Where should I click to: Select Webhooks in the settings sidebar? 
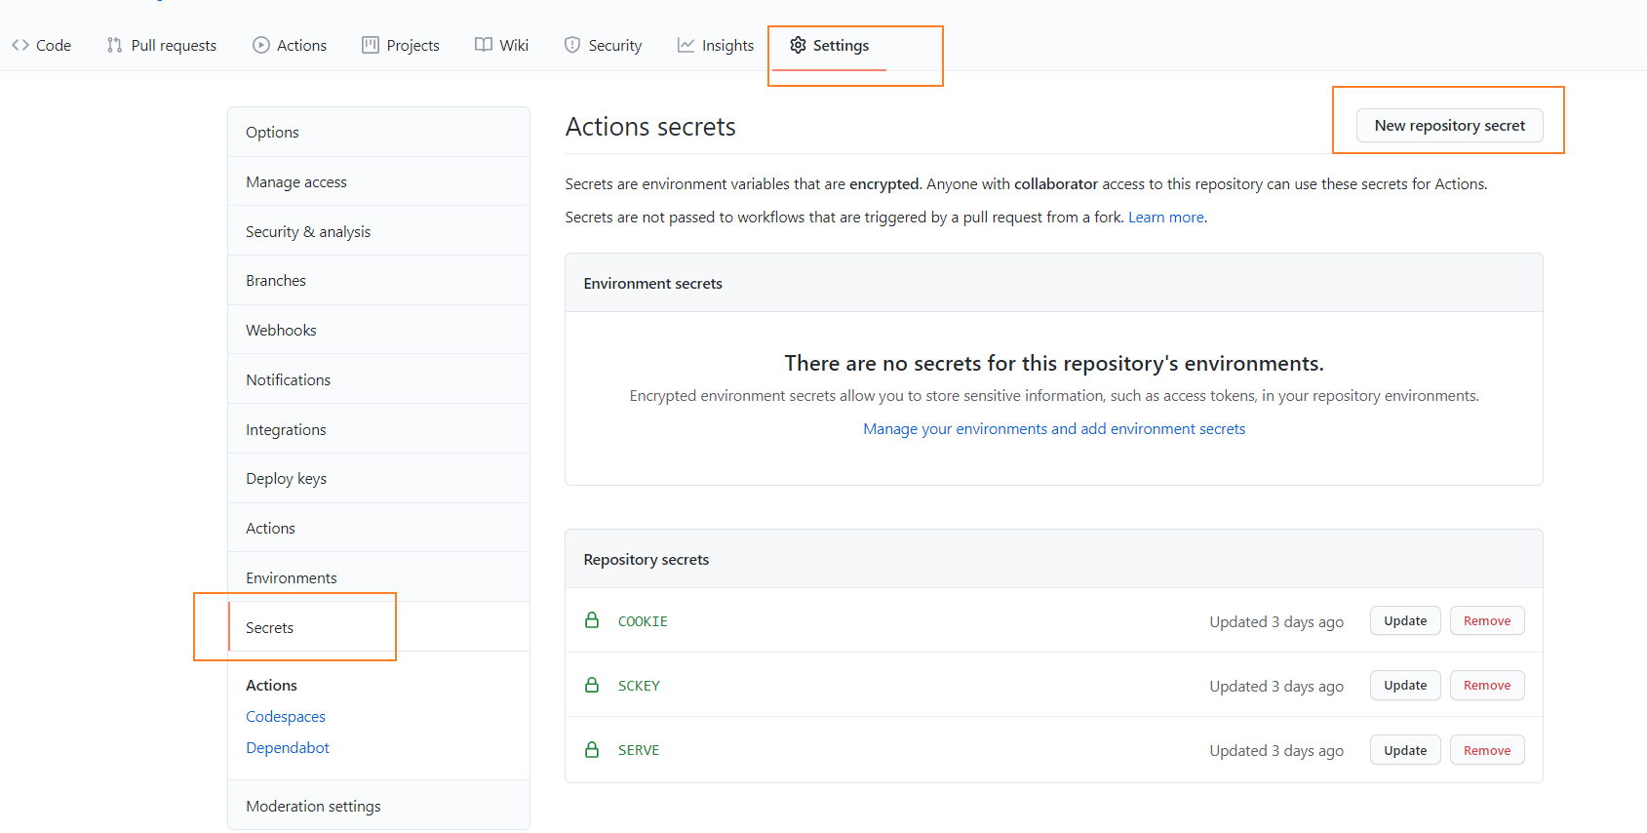[x=281, y=331]
